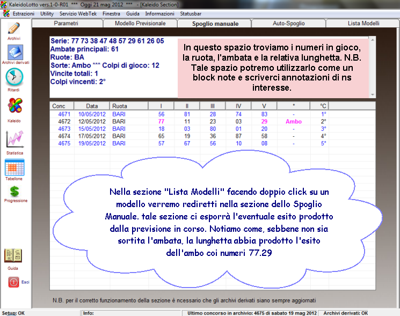Select the Auto-Spoglio tab
Screen dimensions: 400x316
[288, 24]
